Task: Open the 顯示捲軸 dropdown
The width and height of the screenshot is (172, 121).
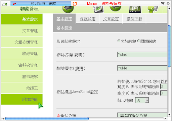Action: point(142,100)
